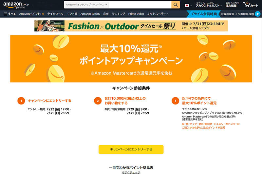This screenshot has width=262, height=174.
Task: Click shopping period 7/29 [金] 9:00 text
Action: tap(138, 109)
